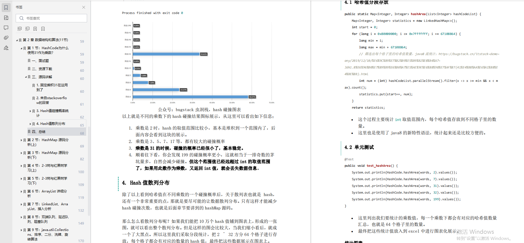Open bookmark 1. 固定乘积31在这用到了
Image resolution: width=524 pixels, height=243 pixels.
pyautogui.click(x=52, y=87)
